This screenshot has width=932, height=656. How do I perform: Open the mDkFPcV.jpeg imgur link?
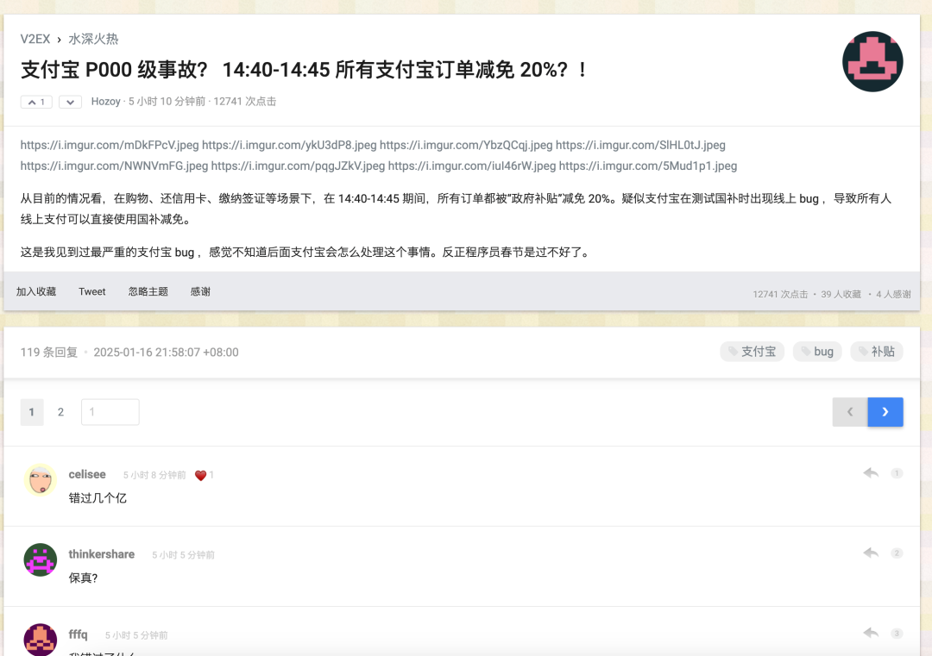tap(110, 145)
